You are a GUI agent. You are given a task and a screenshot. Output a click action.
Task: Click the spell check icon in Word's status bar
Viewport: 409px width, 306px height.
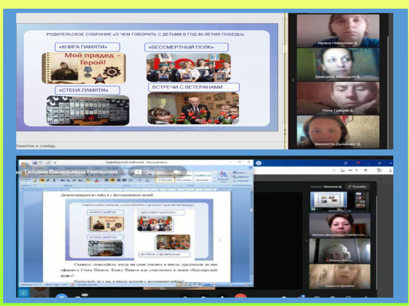pyautogui.click(x=72, y=285)
